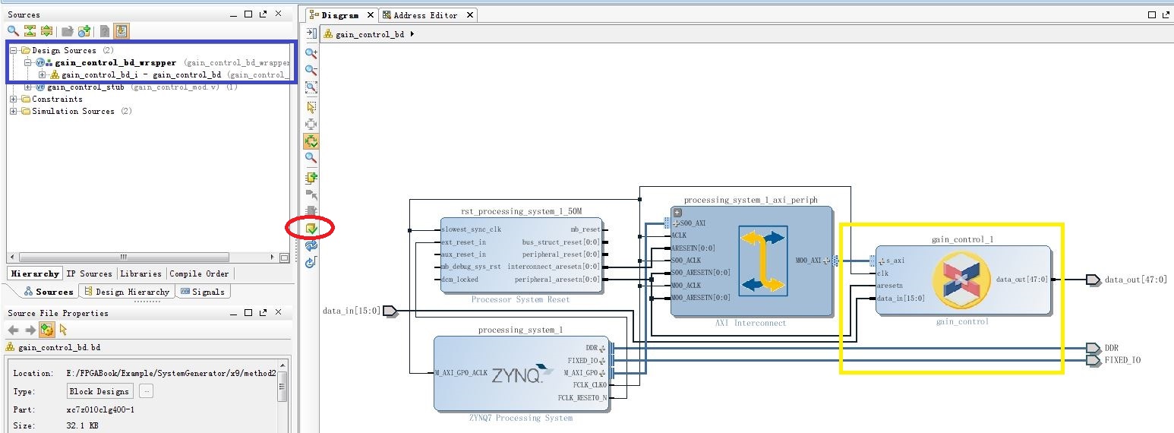Toggle the highlighted rightmost Sources toolbar button
The width and height of the screenshot is (1174, 433).
pos(122,31)
